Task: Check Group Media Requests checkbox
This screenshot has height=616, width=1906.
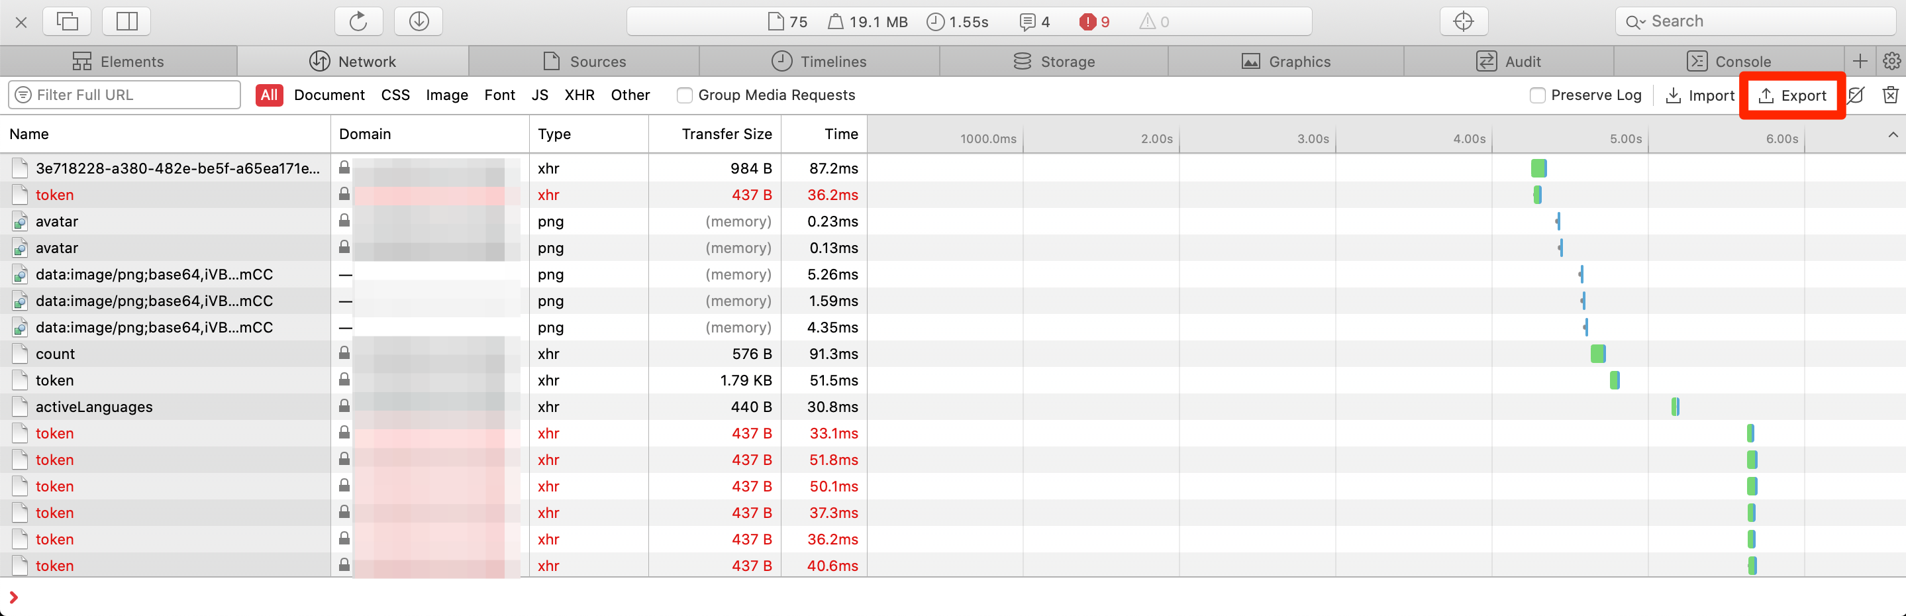Action: (684, 95)
